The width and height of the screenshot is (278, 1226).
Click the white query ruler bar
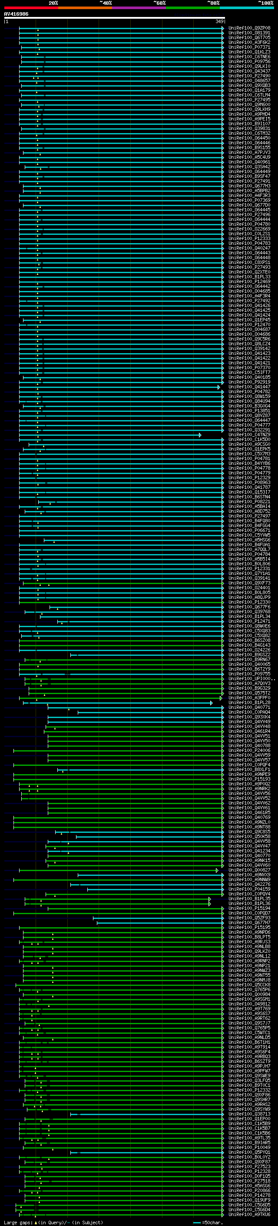[x=114, y=17]
